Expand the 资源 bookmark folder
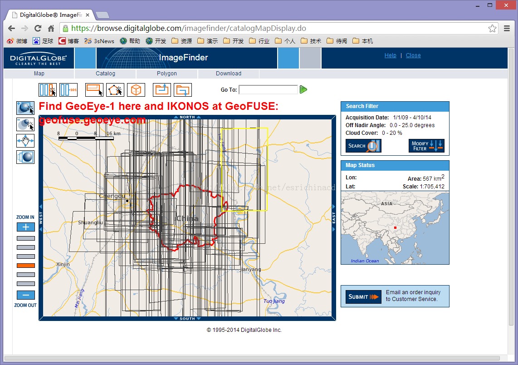Screen dimensions: 518x365 coord(182,41)
